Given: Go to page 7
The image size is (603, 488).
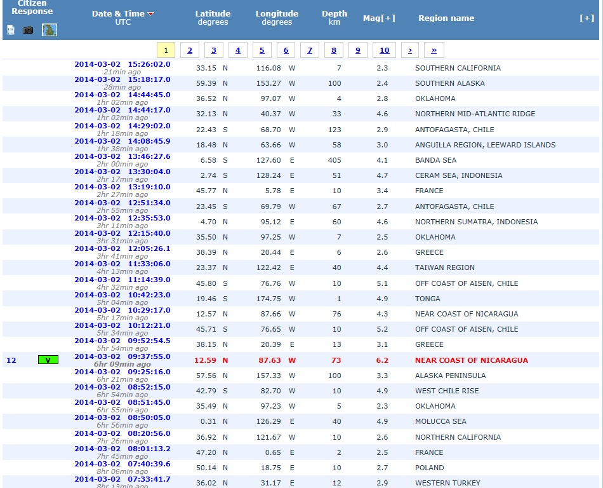Looking at the screenshot, I should [310, 50].
